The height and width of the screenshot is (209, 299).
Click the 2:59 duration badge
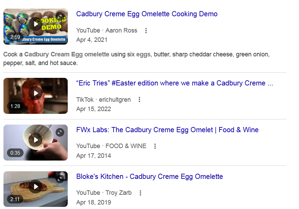pos(15,37)
